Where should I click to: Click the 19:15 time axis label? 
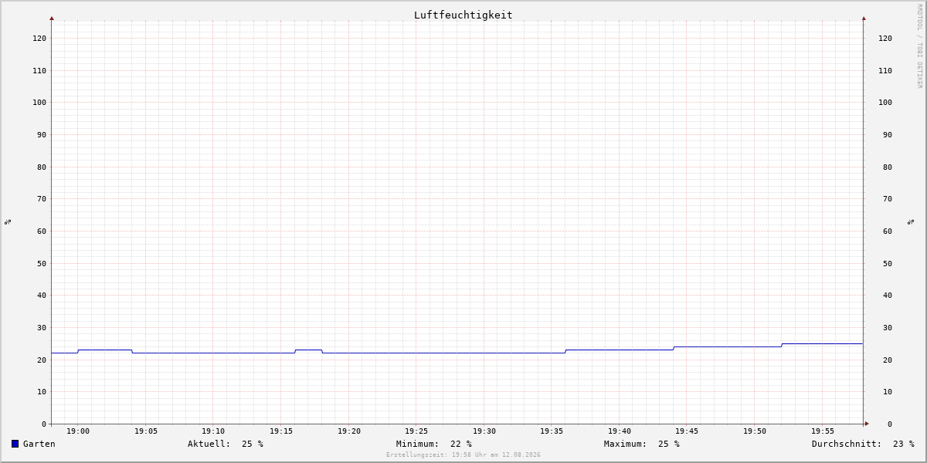pos(281,431)
